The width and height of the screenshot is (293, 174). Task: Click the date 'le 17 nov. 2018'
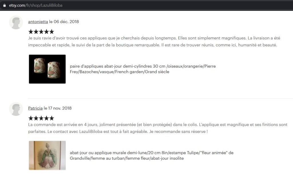click(58, 108)
